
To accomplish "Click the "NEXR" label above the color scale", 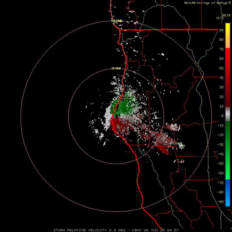I will point(227,15).
